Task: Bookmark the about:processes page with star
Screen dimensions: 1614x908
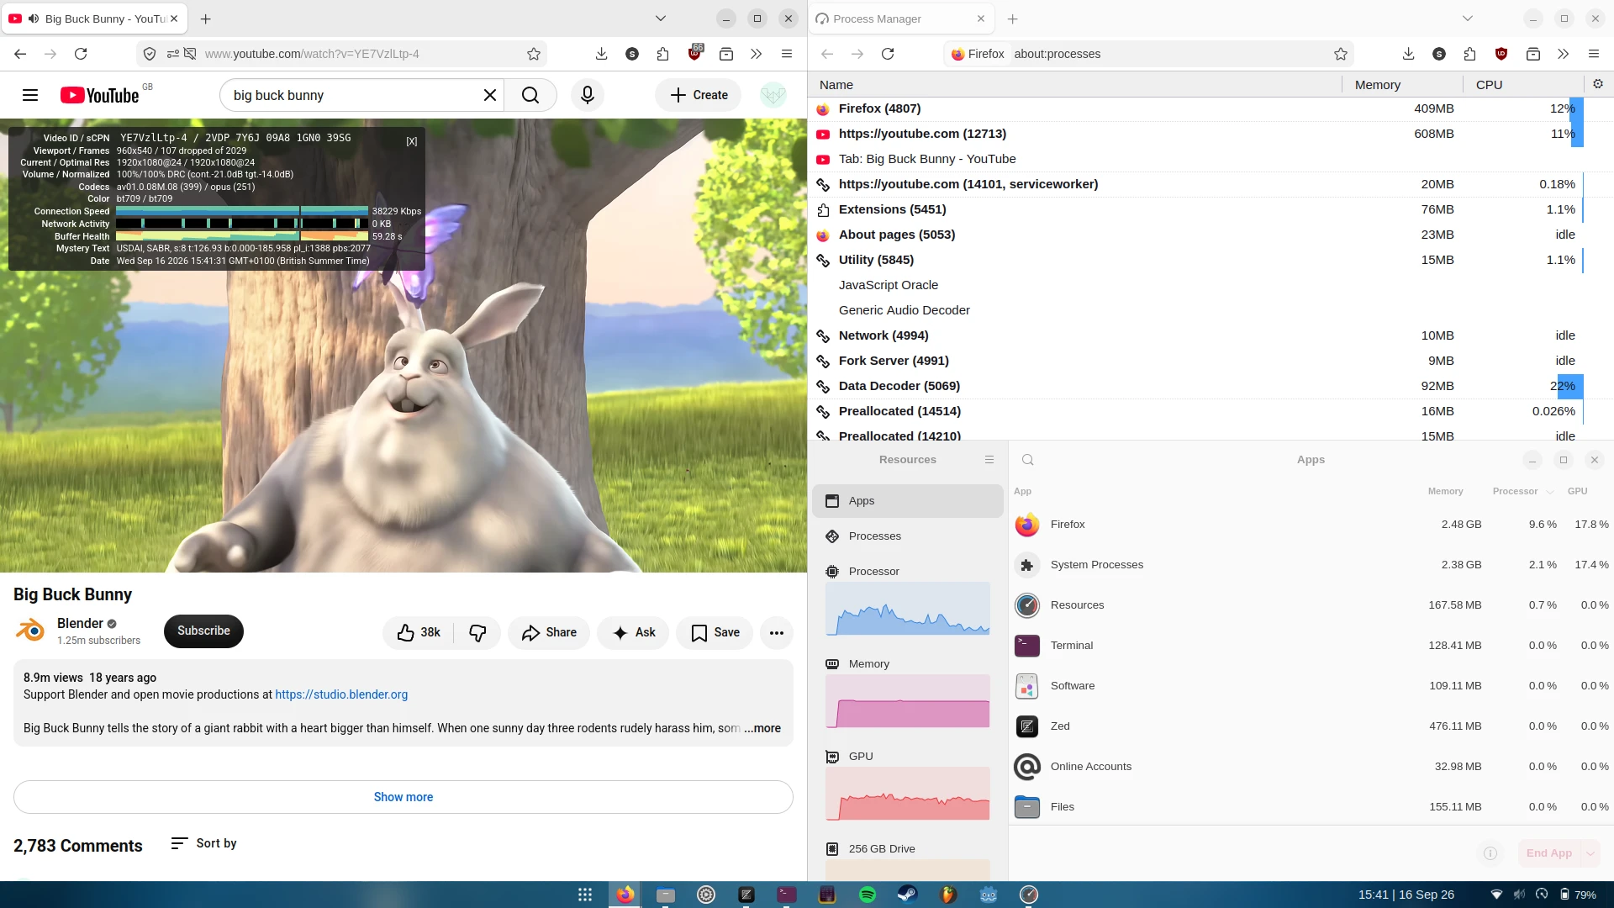Action: [x=1341, y=54]
